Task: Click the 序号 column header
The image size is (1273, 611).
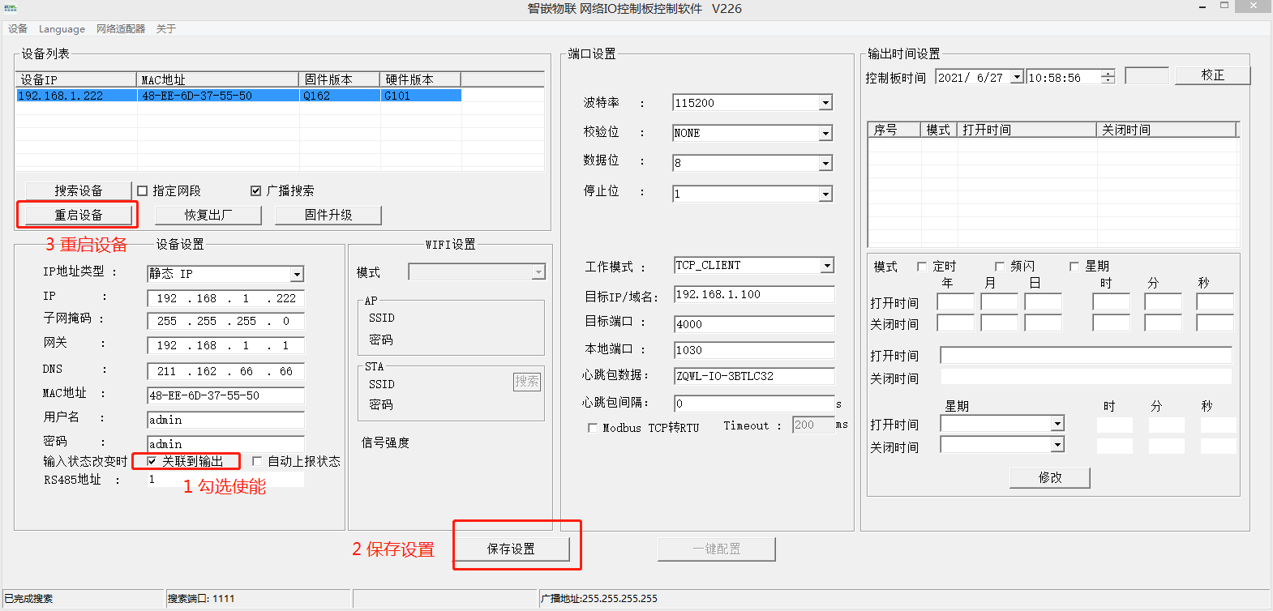Action: (x=894, y=130)
